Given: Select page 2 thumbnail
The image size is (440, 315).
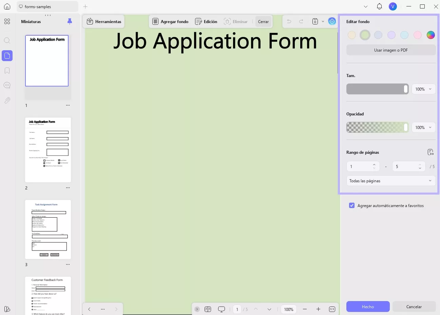Looking at the screenshot, I should (x=48, y=150).
